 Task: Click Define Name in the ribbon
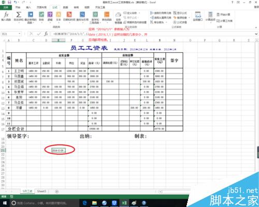[132, 13]
